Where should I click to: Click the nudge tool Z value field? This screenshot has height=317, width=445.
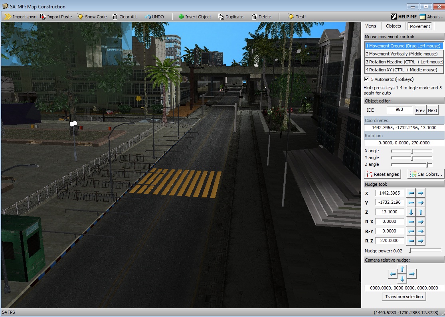pos(390,212)
